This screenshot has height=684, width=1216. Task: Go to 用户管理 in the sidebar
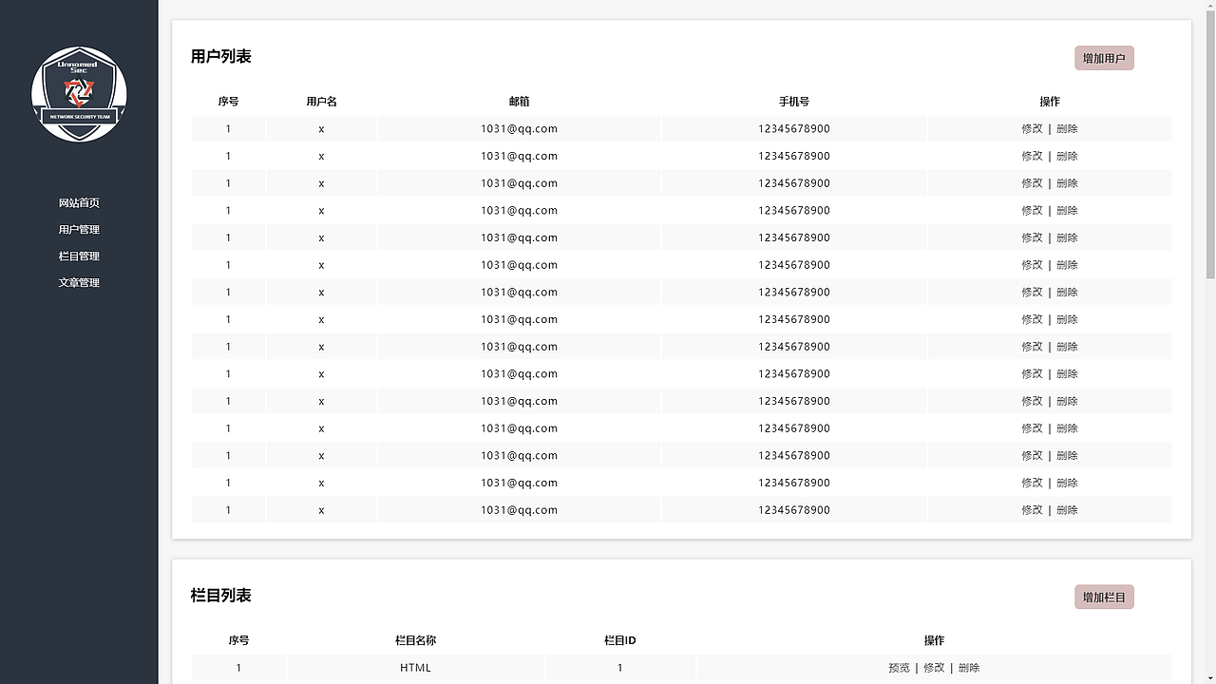(x=79, y=230)
